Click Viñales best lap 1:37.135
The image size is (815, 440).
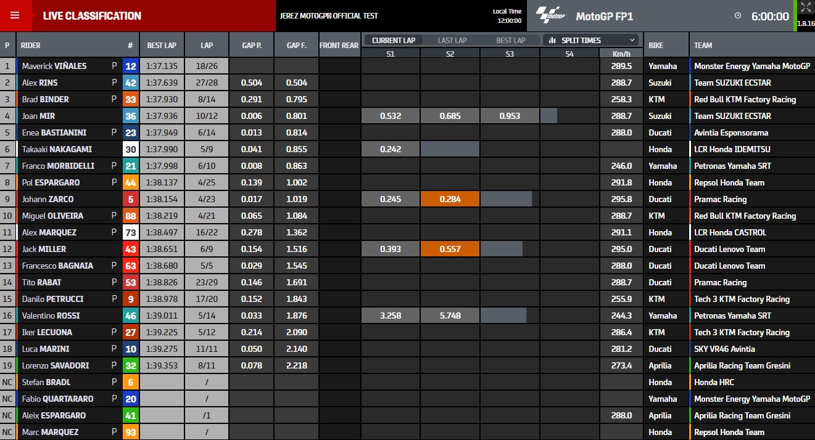click(x=162, y=66)
